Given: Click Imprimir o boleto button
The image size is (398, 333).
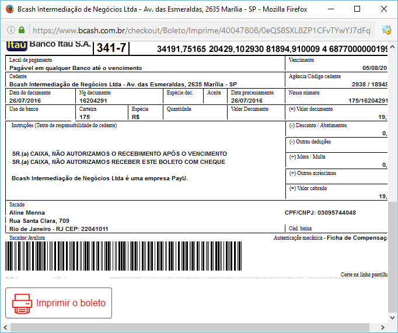Looking at the screenshot, I should click(58, 303).
